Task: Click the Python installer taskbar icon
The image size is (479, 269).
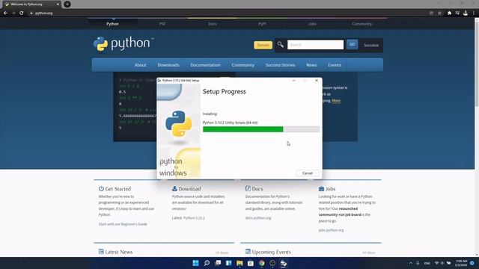Action: coord(284,263)
